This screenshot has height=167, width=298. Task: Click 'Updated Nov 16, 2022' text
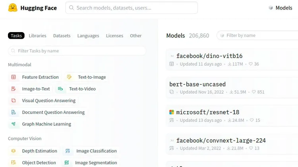[202, 92]
